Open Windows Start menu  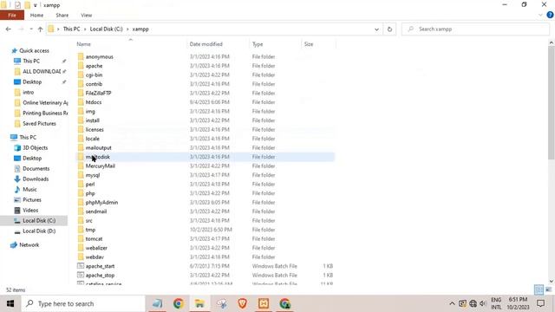click(10, 303)
